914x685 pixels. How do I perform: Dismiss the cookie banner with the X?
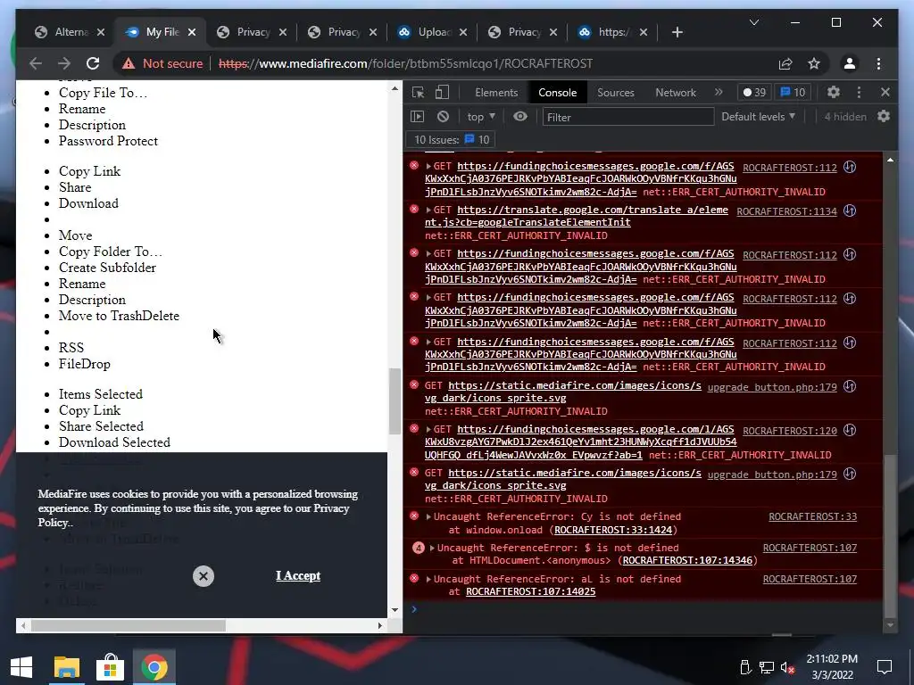[204, 576]
